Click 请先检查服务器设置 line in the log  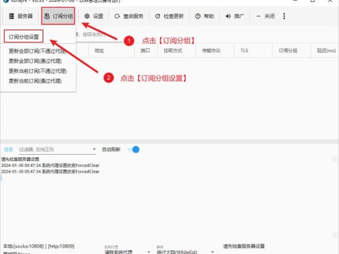[x=20, y=159]
